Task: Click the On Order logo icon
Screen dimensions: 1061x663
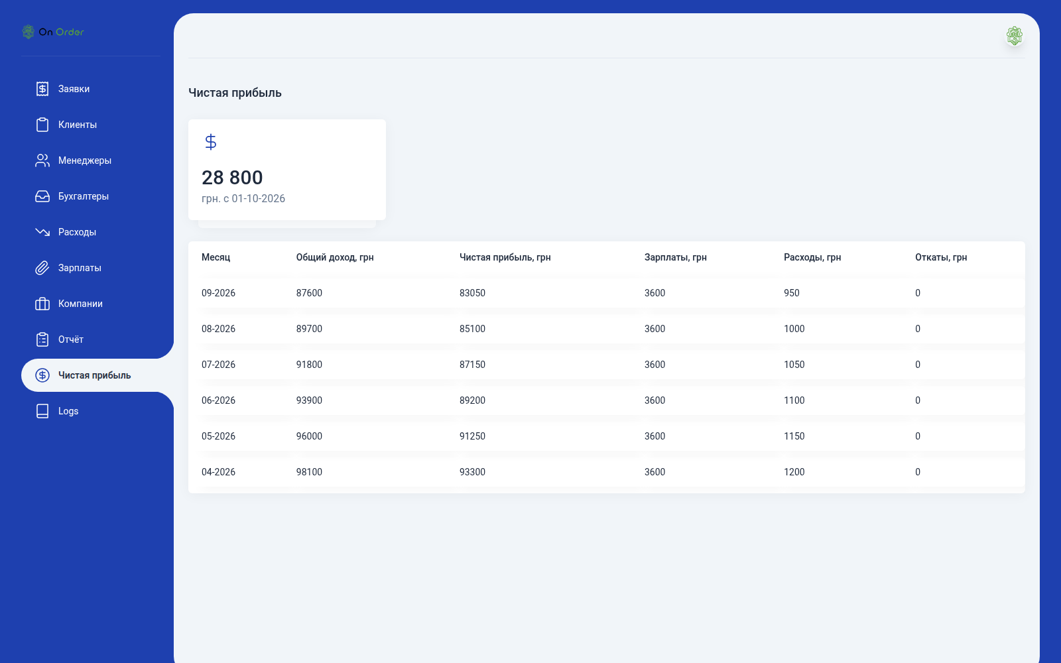Action: (x=28, y=32)
